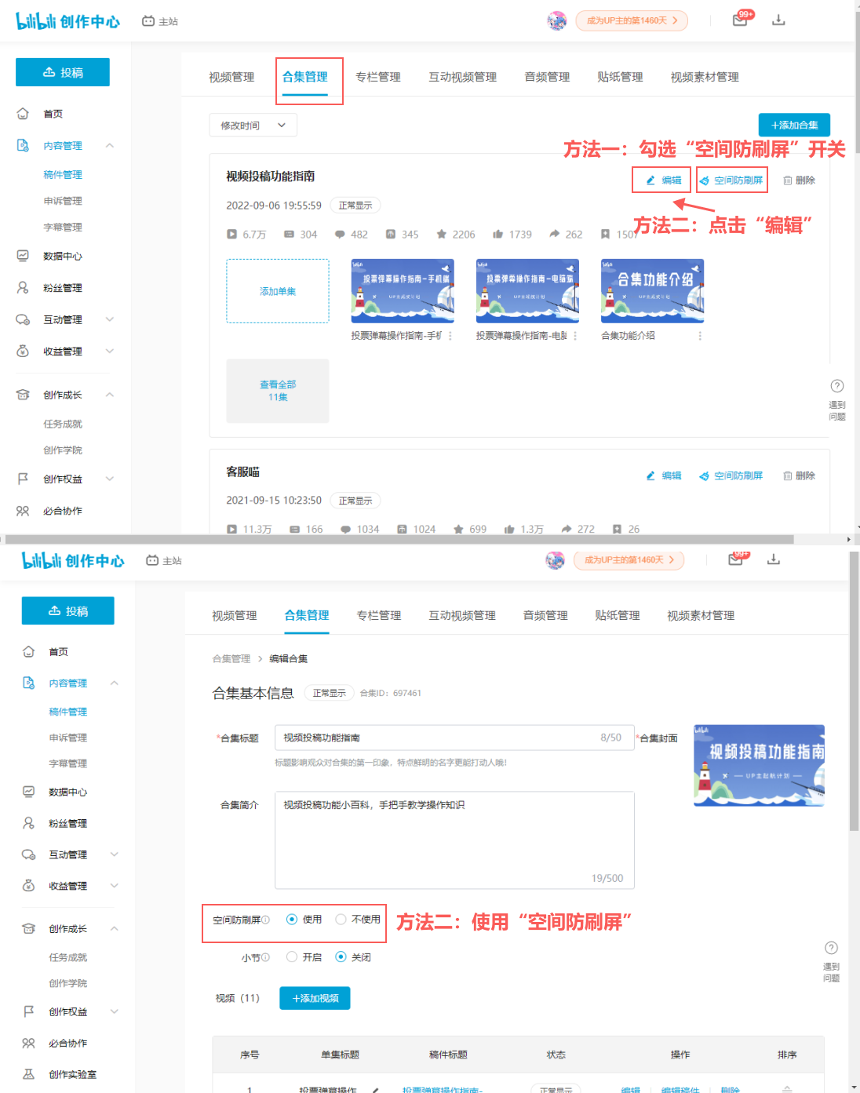Go to 主站 from the upper page header
Image resolution: width=860 pixels, height=1093 pixels.
click(160, 21)
